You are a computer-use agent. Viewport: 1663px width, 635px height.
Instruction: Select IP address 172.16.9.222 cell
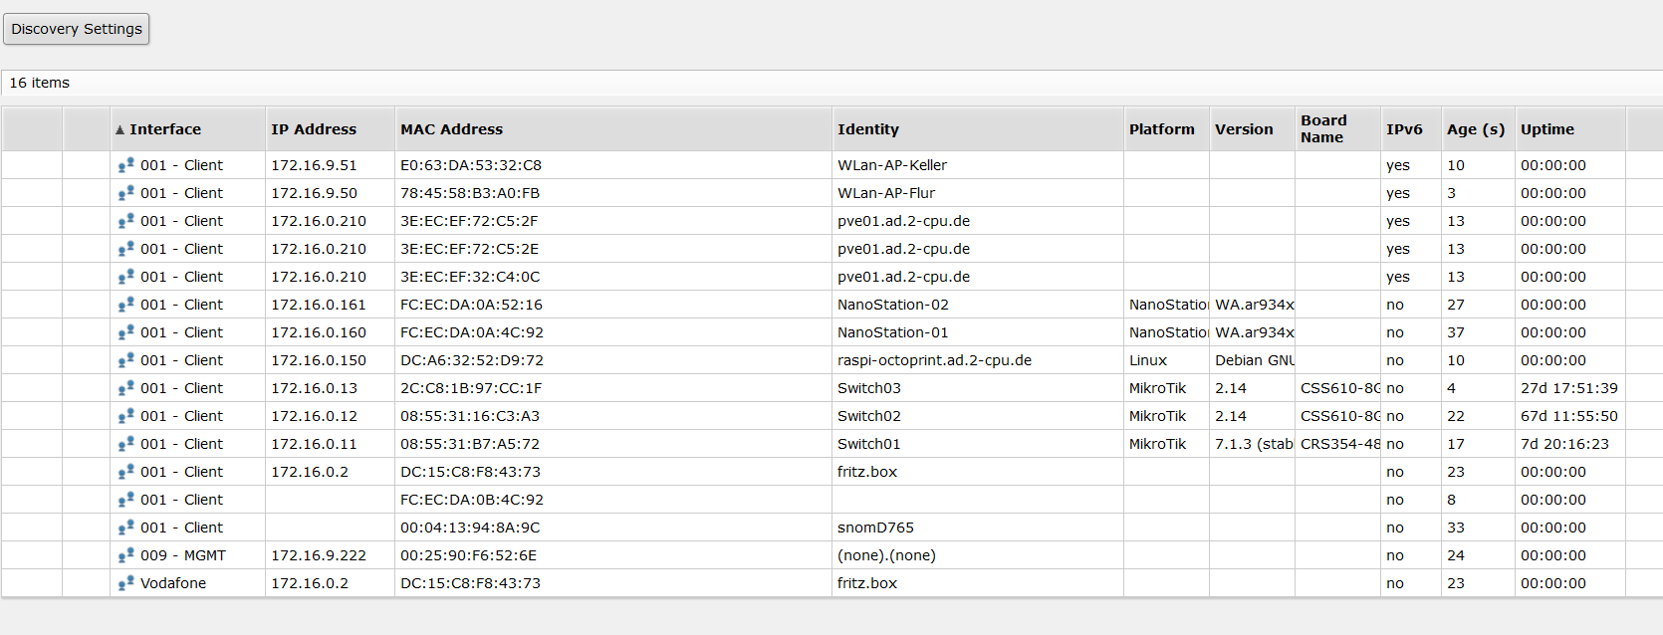pos(319,555)
